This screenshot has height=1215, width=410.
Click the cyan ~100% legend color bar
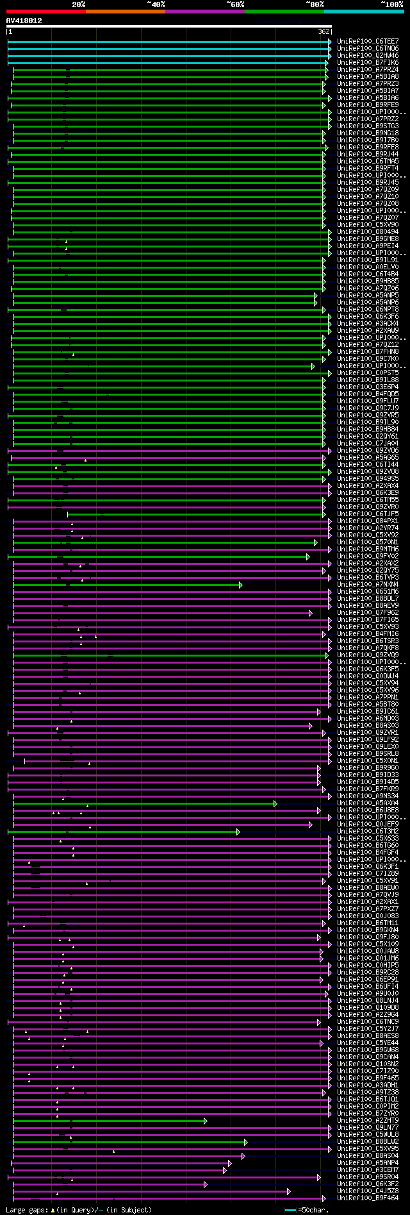[364, 12]
